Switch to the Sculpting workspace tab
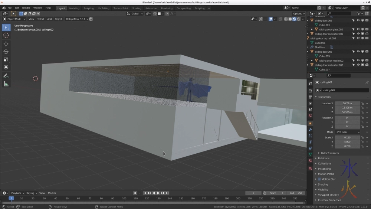This screenshot has height=209, width=371. point(88,8)
